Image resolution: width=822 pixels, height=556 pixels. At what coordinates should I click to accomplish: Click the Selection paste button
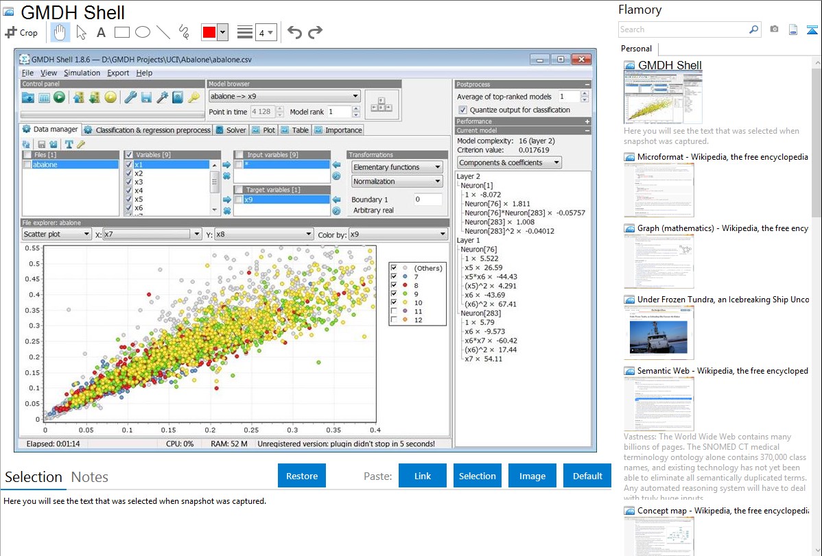pyautogui.click(x=478, y=476)
